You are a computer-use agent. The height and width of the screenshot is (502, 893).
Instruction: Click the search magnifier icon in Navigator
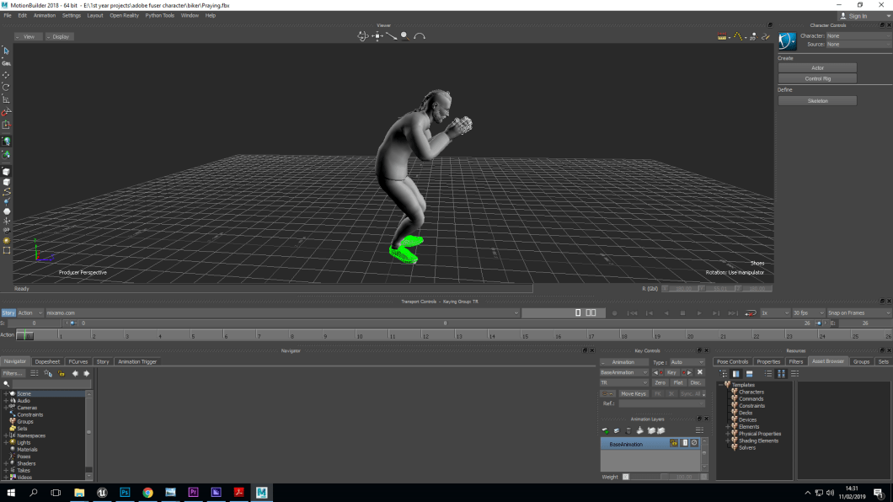click(x=7, y=382)
